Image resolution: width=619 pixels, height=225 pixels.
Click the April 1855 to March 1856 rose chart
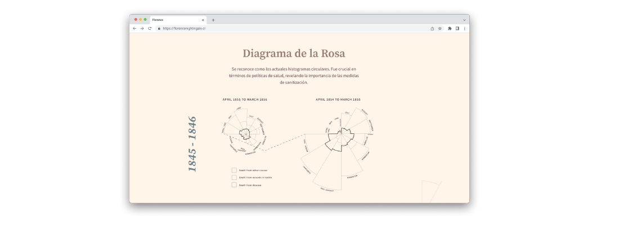(245, 133)
